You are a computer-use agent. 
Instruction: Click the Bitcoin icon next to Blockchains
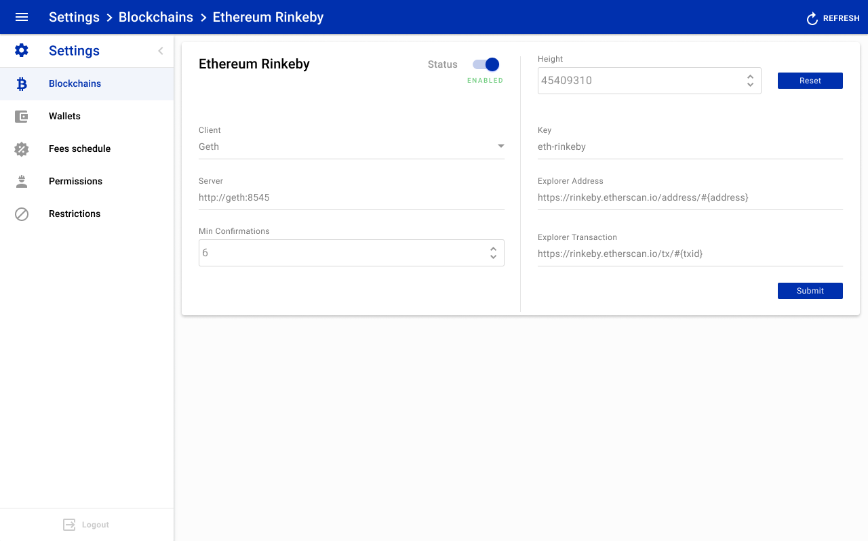[22, 84]
